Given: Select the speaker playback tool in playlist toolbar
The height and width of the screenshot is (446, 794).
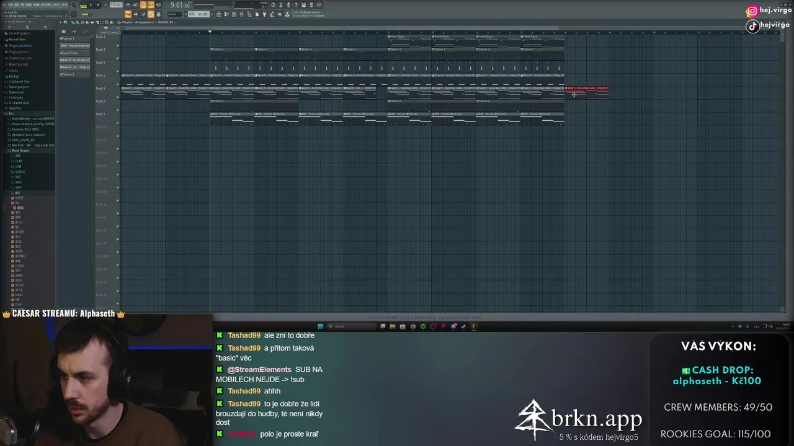Looking at the screenshot, I should pyautogui.click(x=112, y=22).
